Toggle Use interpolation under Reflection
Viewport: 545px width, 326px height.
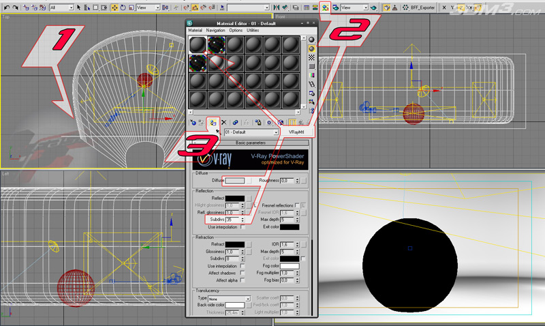tap(243, 227)
